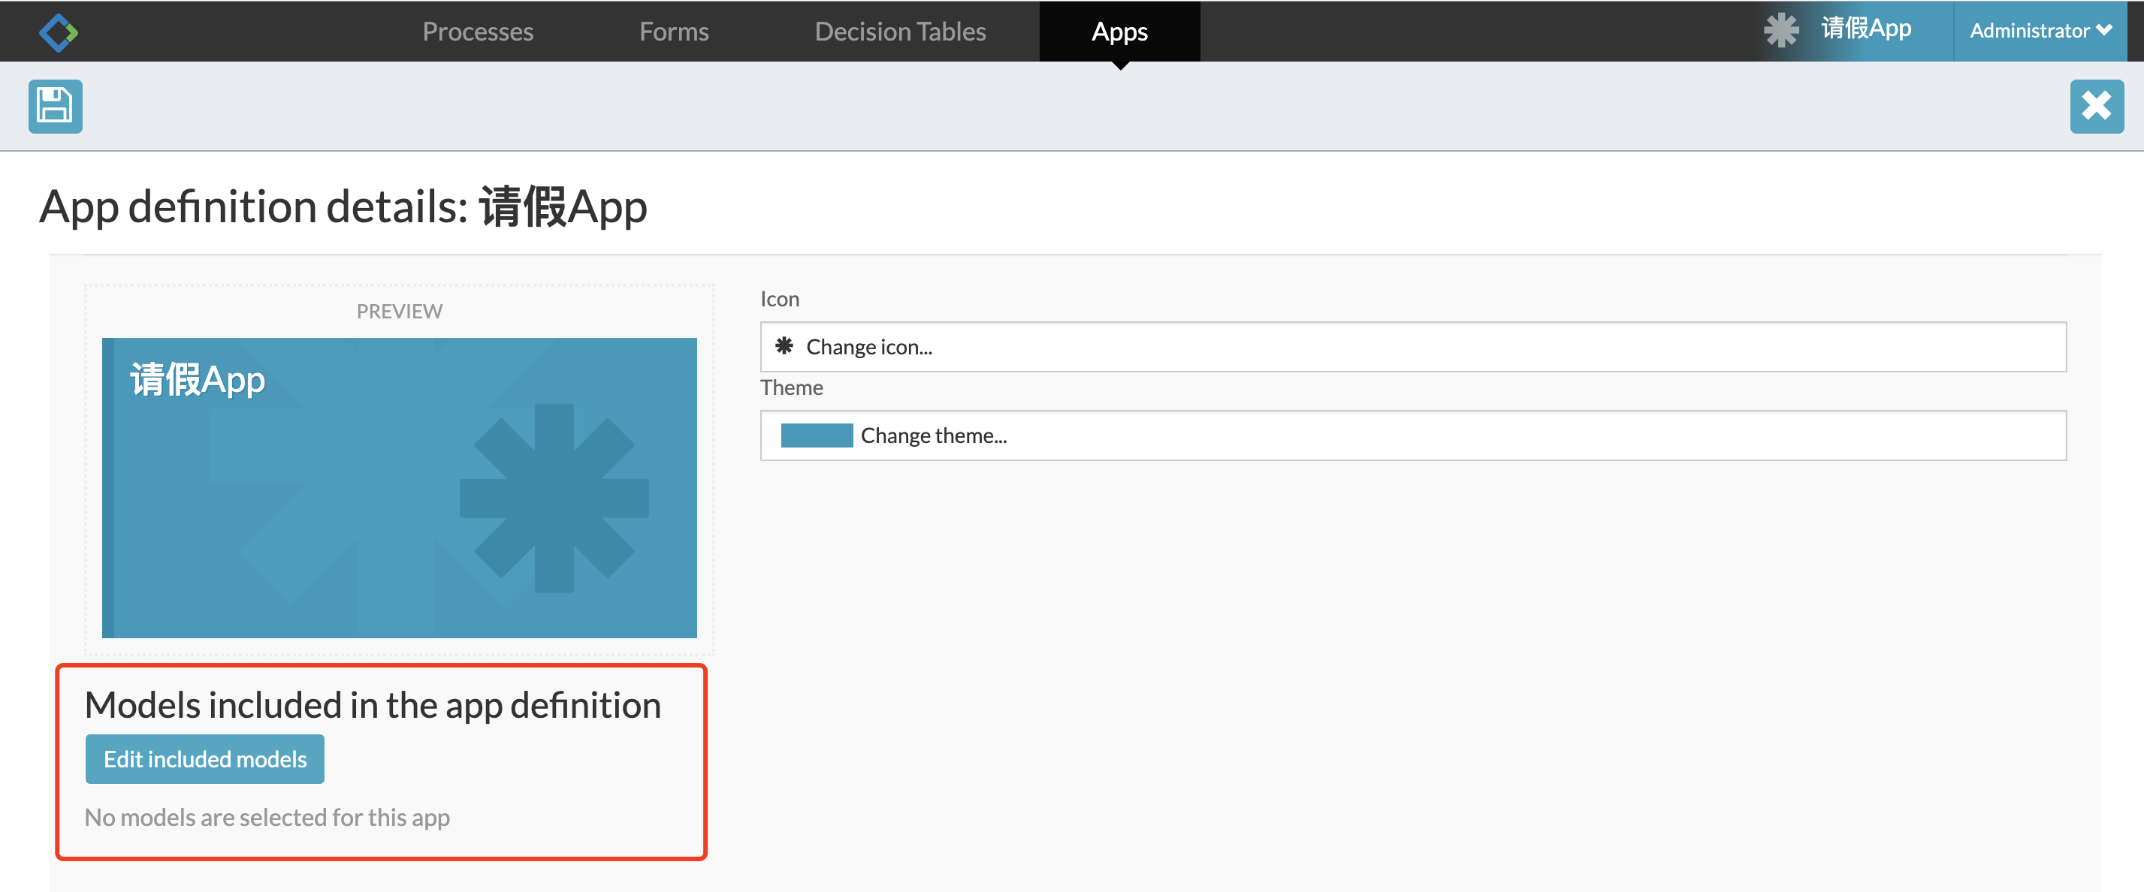Click the Change theme... link

point(934,435)
